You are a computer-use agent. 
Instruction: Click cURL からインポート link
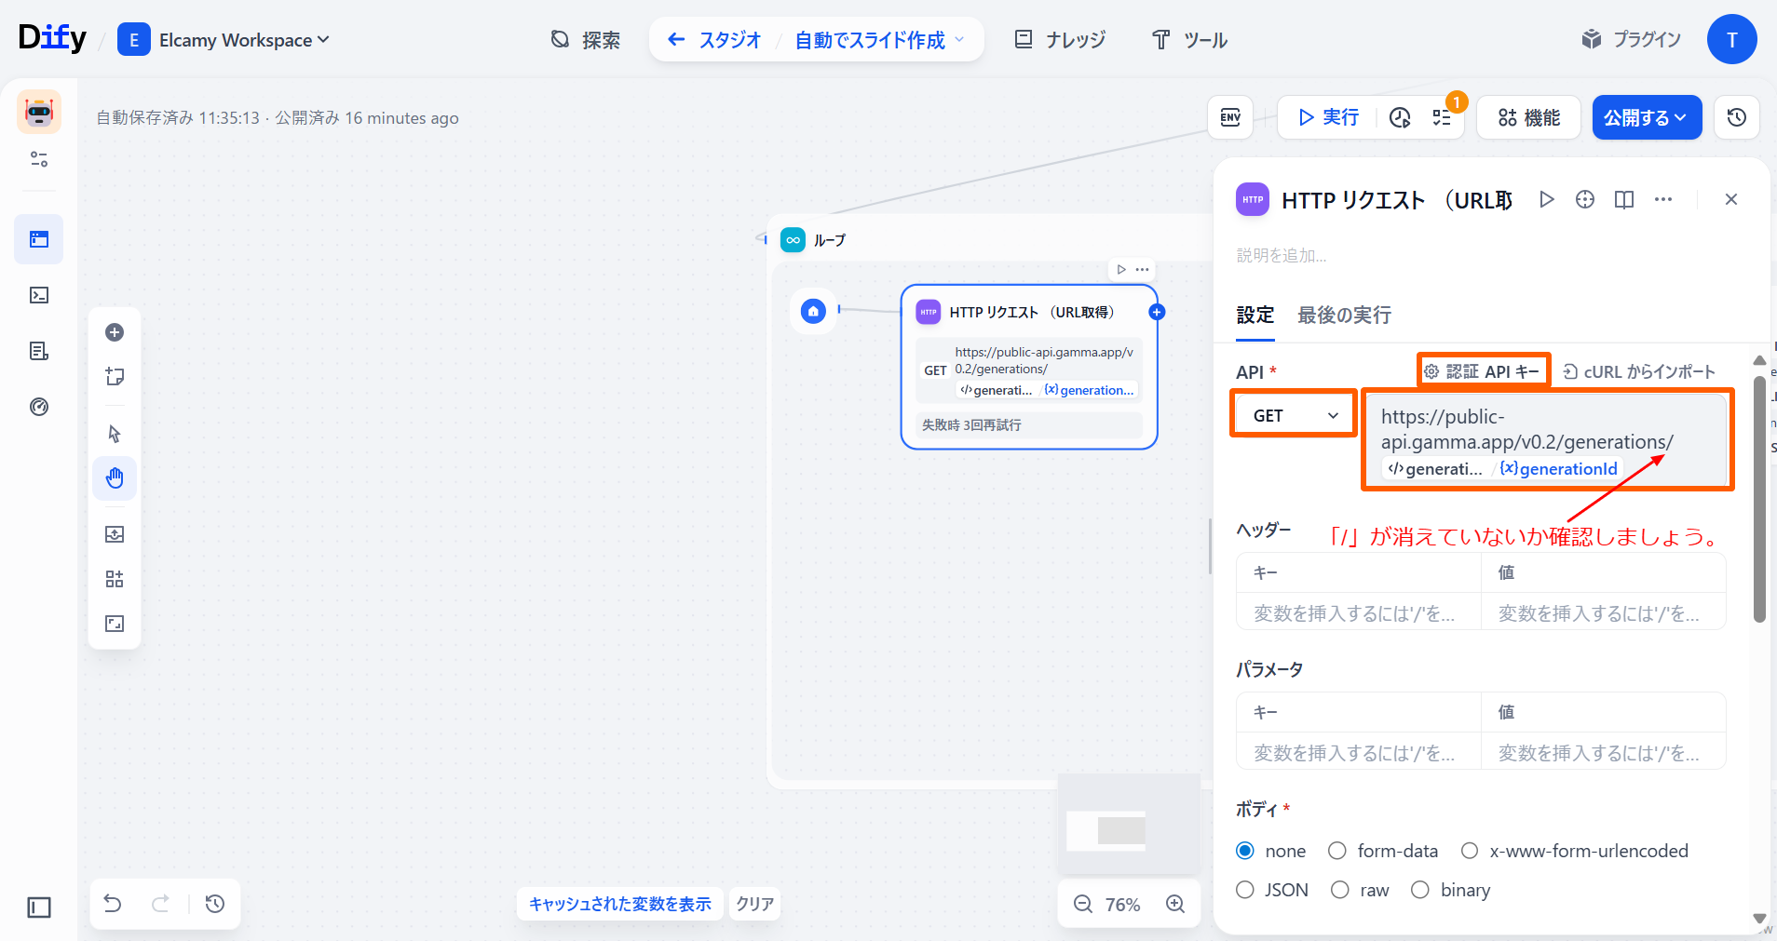(x=1638, y=371)
